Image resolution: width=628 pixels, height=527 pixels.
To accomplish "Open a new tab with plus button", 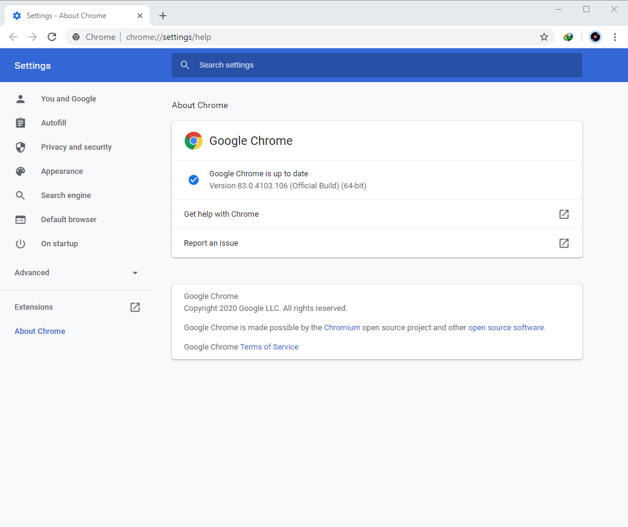I will tap(163, 16).
